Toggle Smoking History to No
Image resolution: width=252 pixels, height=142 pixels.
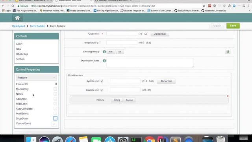point(120,52)
